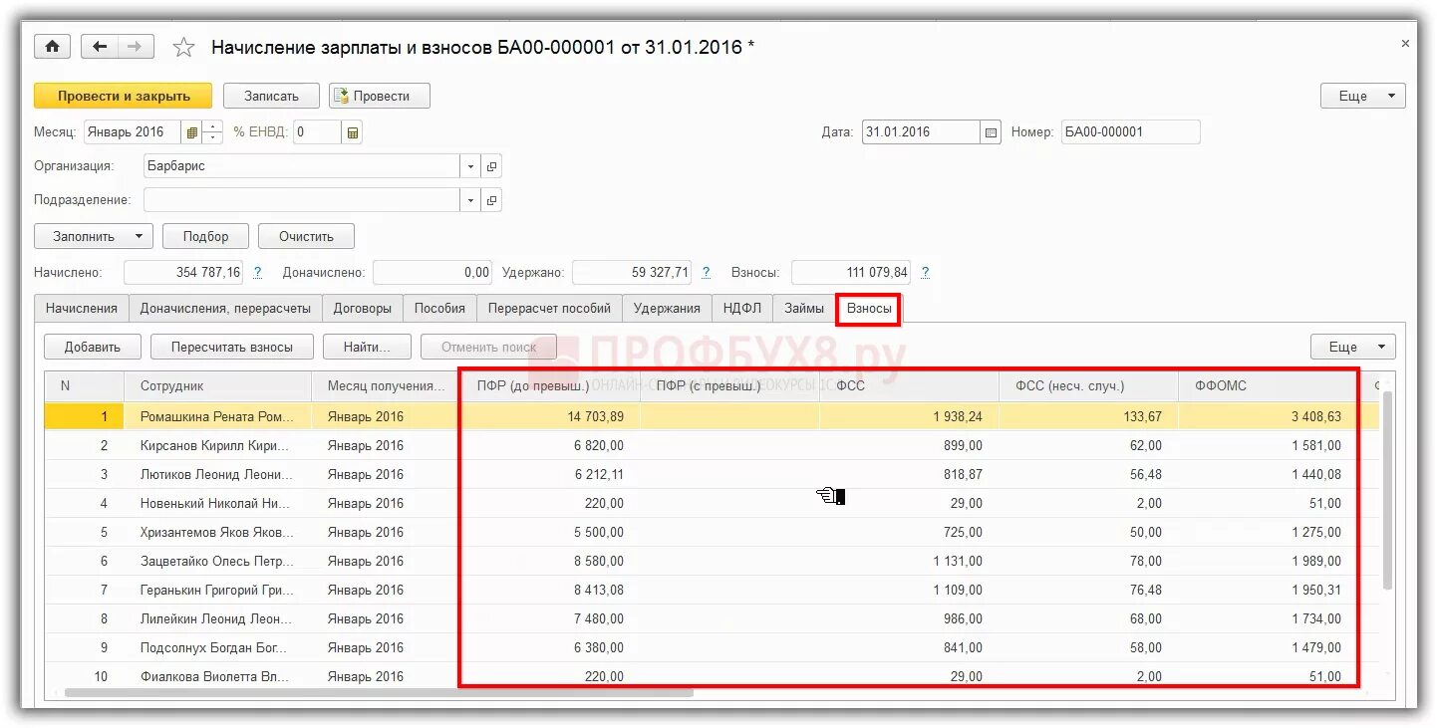
Task: Switch to the Доначисления, перерасчеты tab
Action: [x=225, y=309]
